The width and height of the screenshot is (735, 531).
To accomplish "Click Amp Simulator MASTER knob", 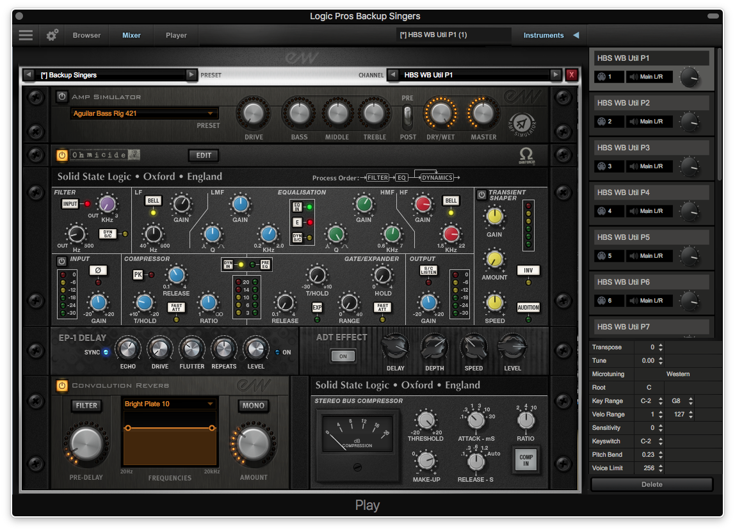I will (483, 113).
